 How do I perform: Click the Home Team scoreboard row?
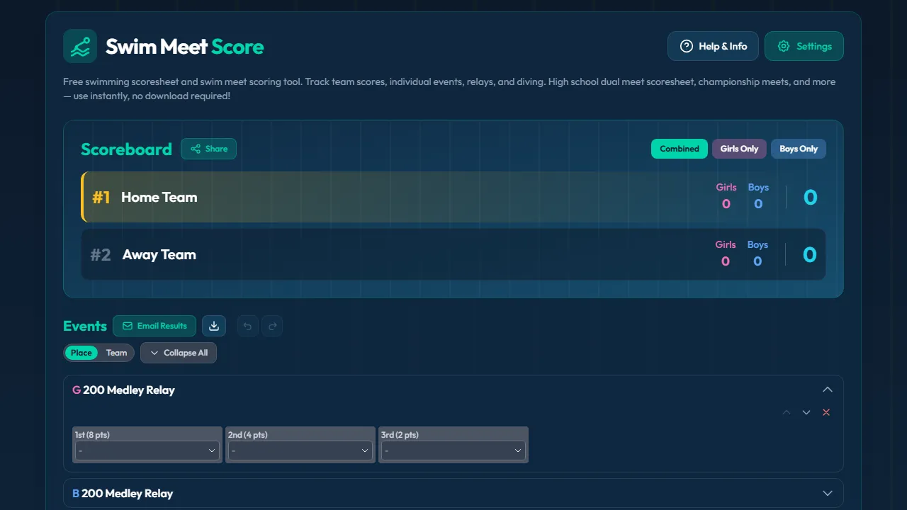pyautogui.click(x=453, y=197)
